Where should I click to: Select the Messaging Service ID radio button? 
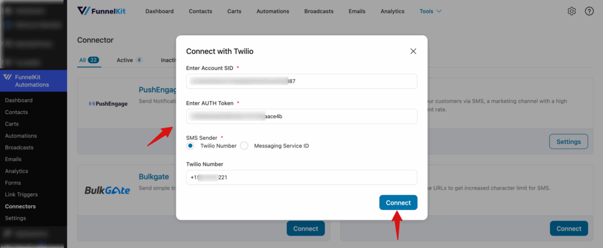click(x=244, y=146)
